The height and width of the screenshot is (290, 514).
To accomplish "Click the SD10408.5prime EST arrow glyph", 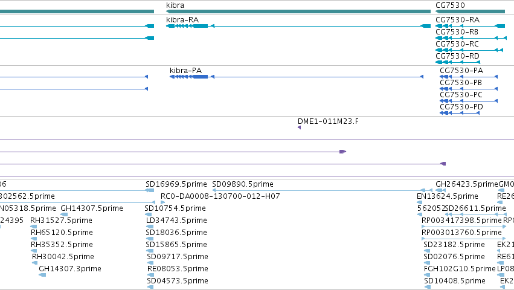I will tap(428, 287).
